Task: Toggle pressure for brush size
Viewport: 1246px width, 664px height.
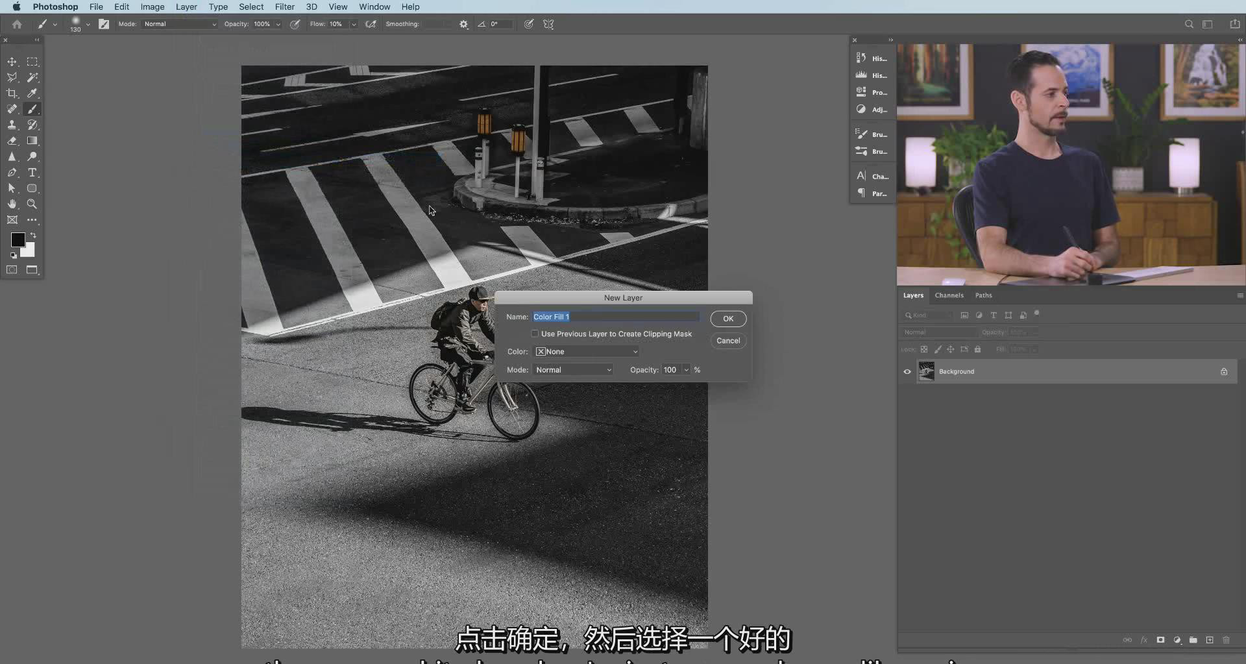Action: pyautogui.click(x=529, y=24)
